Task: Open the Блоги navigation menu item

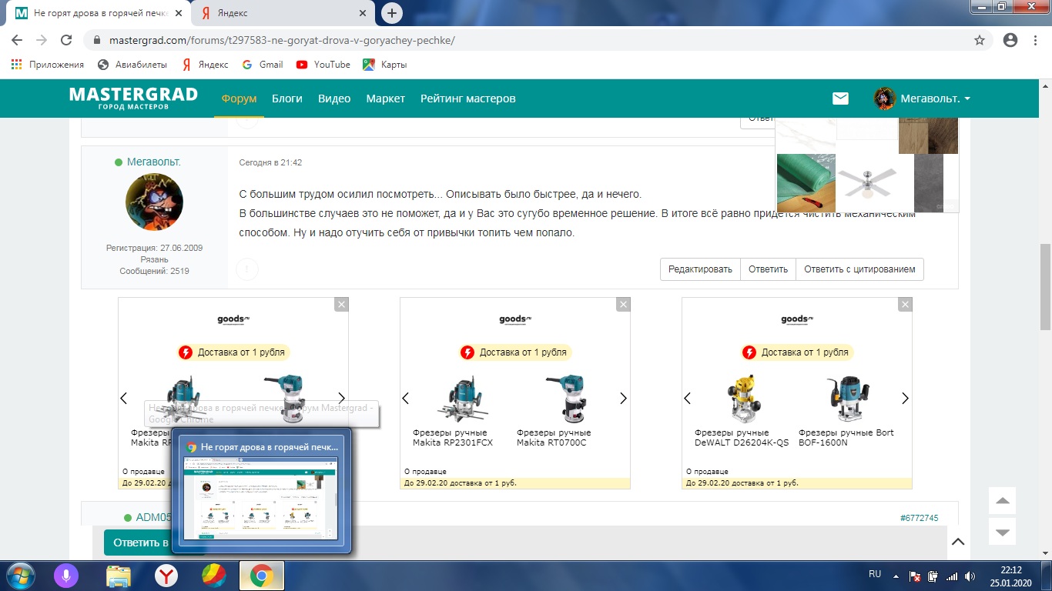Action: coord(287,98)
